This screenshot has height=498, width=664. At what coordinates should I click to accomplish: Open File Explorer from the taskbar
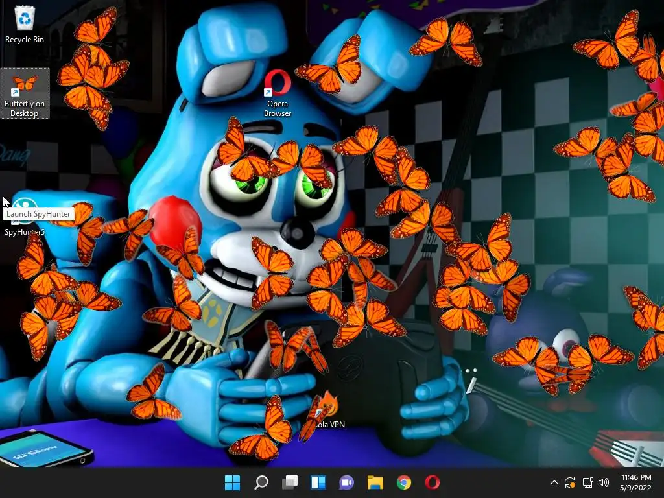click(x=375, y=482)
